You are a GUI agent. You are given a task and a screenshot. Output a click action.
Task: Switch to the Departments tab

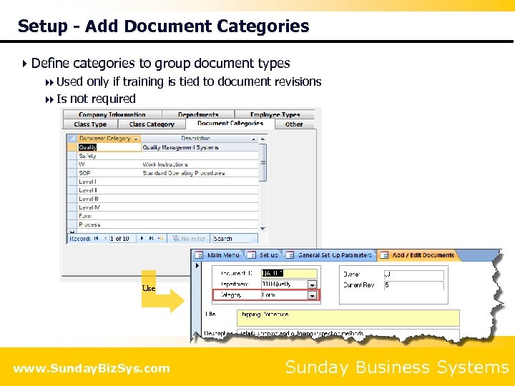(198, 114)
